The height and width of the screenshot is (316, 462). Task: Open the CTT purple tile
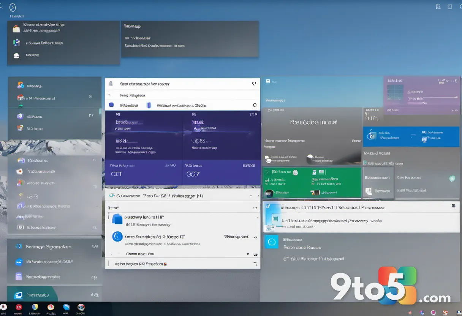click(x=144, y=172)
